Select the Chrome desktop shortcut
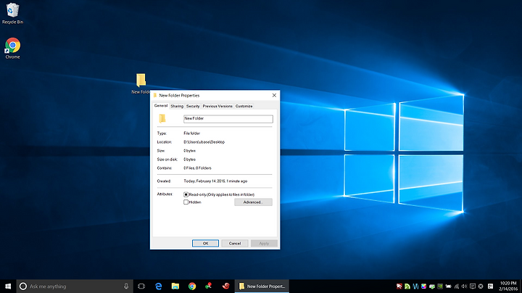522x293 pixels. [x=12, y=49]
